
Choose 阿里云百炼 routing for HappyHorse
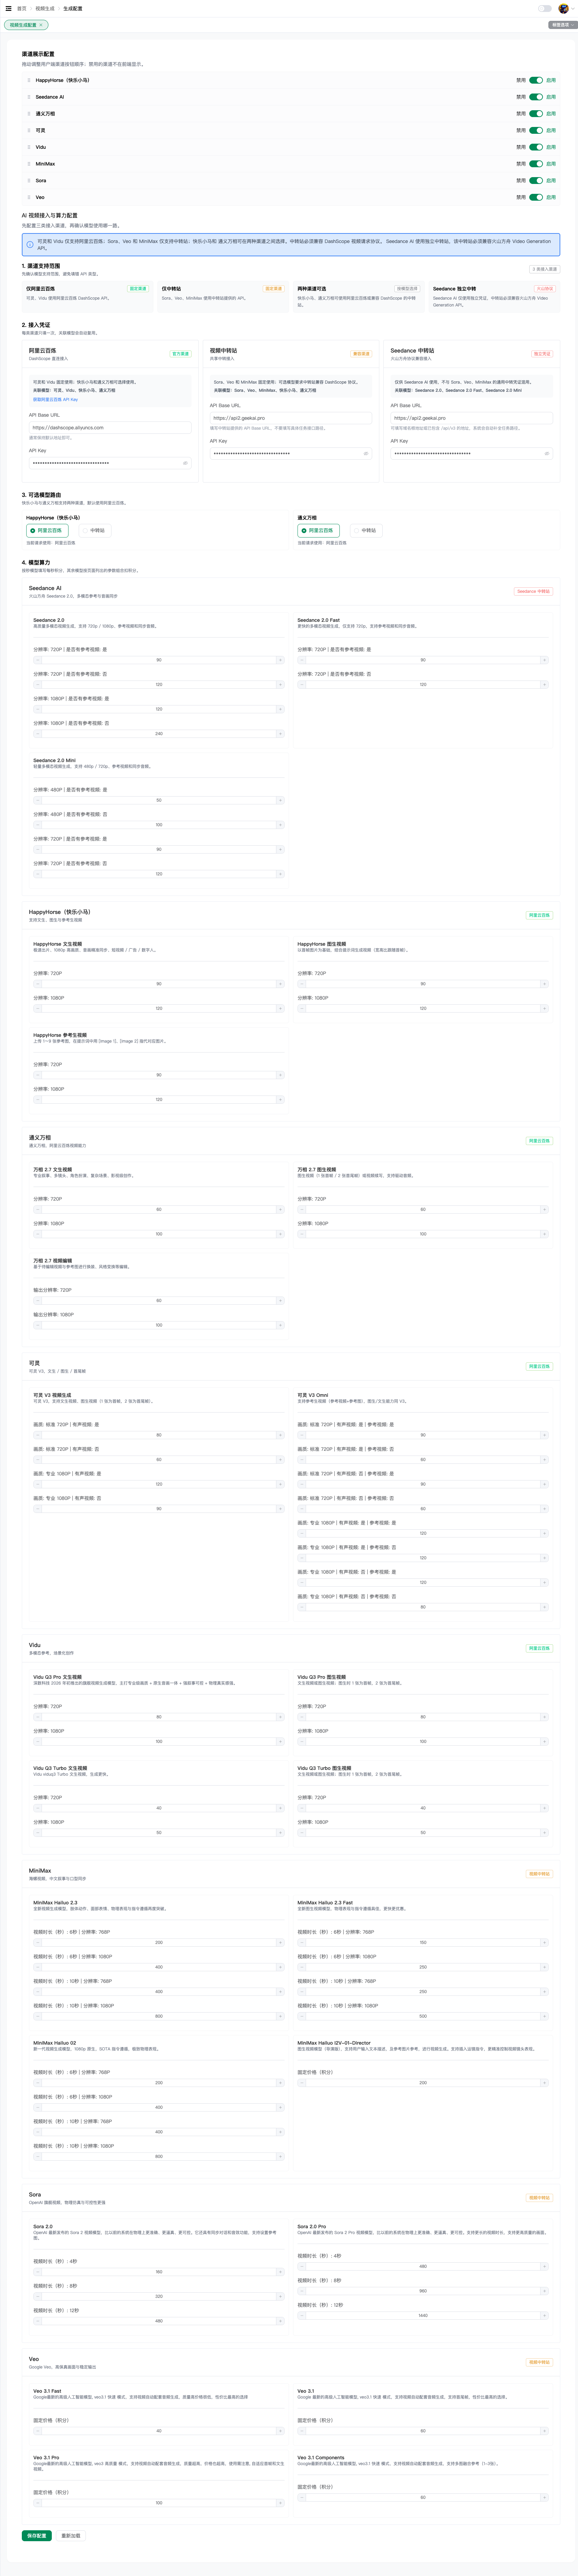pyautogui.click(x=47, y=531)
